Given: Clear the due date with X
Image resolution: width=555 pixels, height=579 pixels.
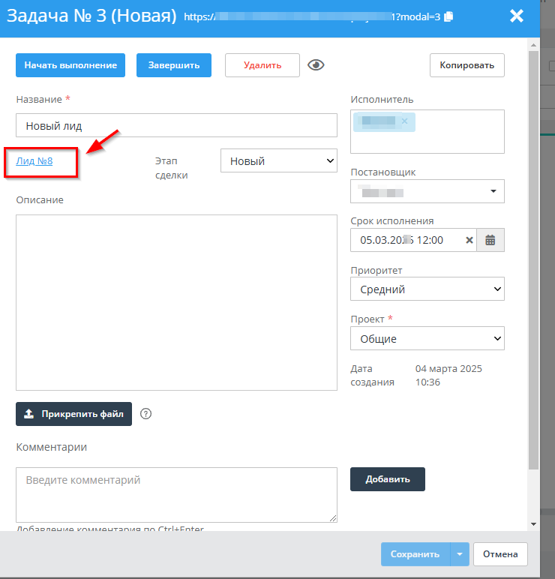Looking at the screenshot, I should click(x=469, y=240).
